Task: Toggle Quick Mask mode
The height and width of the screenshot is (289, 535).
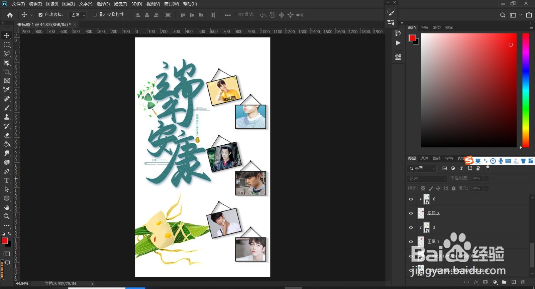Action: (7, 254)
